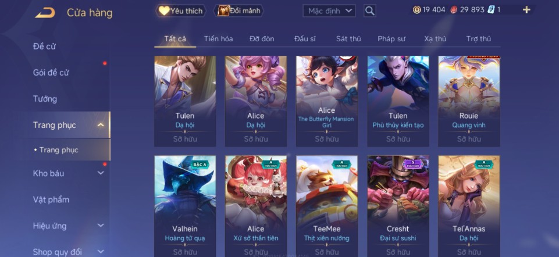Open the Mặc định sort dropdown

329,10
